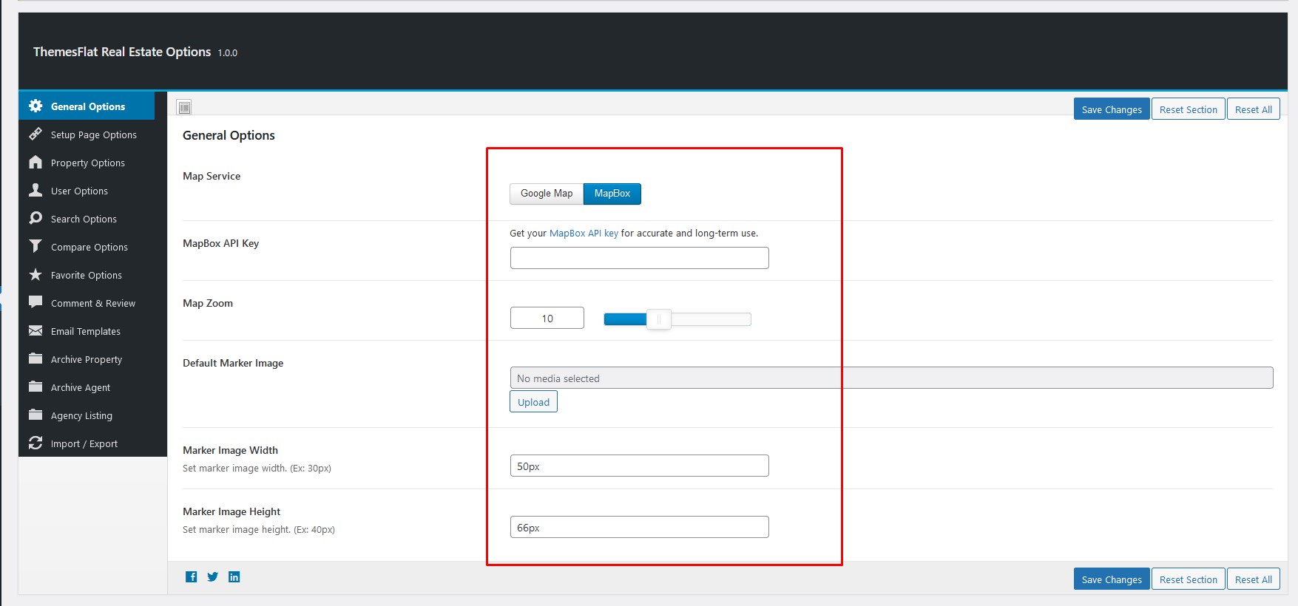Select Google Map as map service
Image resolution: width=1298 pixels, height=606 pixels.
tap(547, 194)
